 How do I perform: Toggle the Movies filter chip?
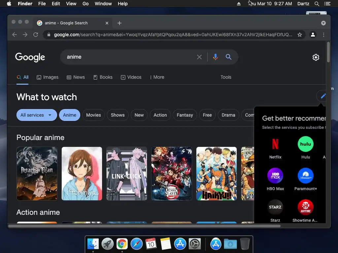[x=93, y=115]
